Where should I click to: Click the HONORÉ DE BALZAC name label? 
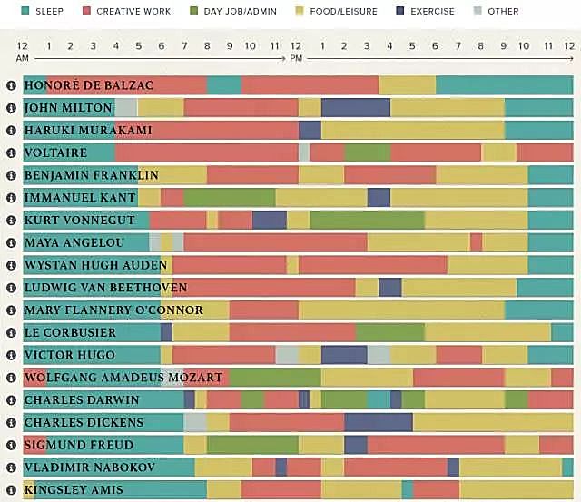pos(89,85)
